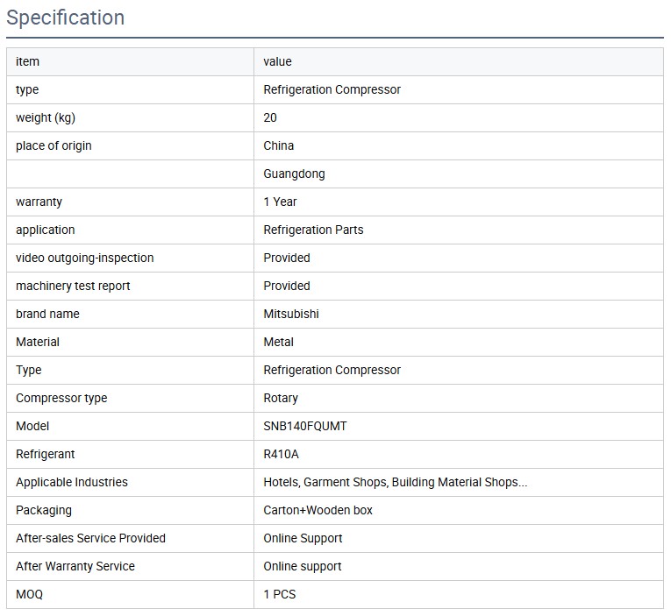The width and height of the screenshot is (671, 616).
Task: Click the 'Model' row label
Action: coord(32,426)
